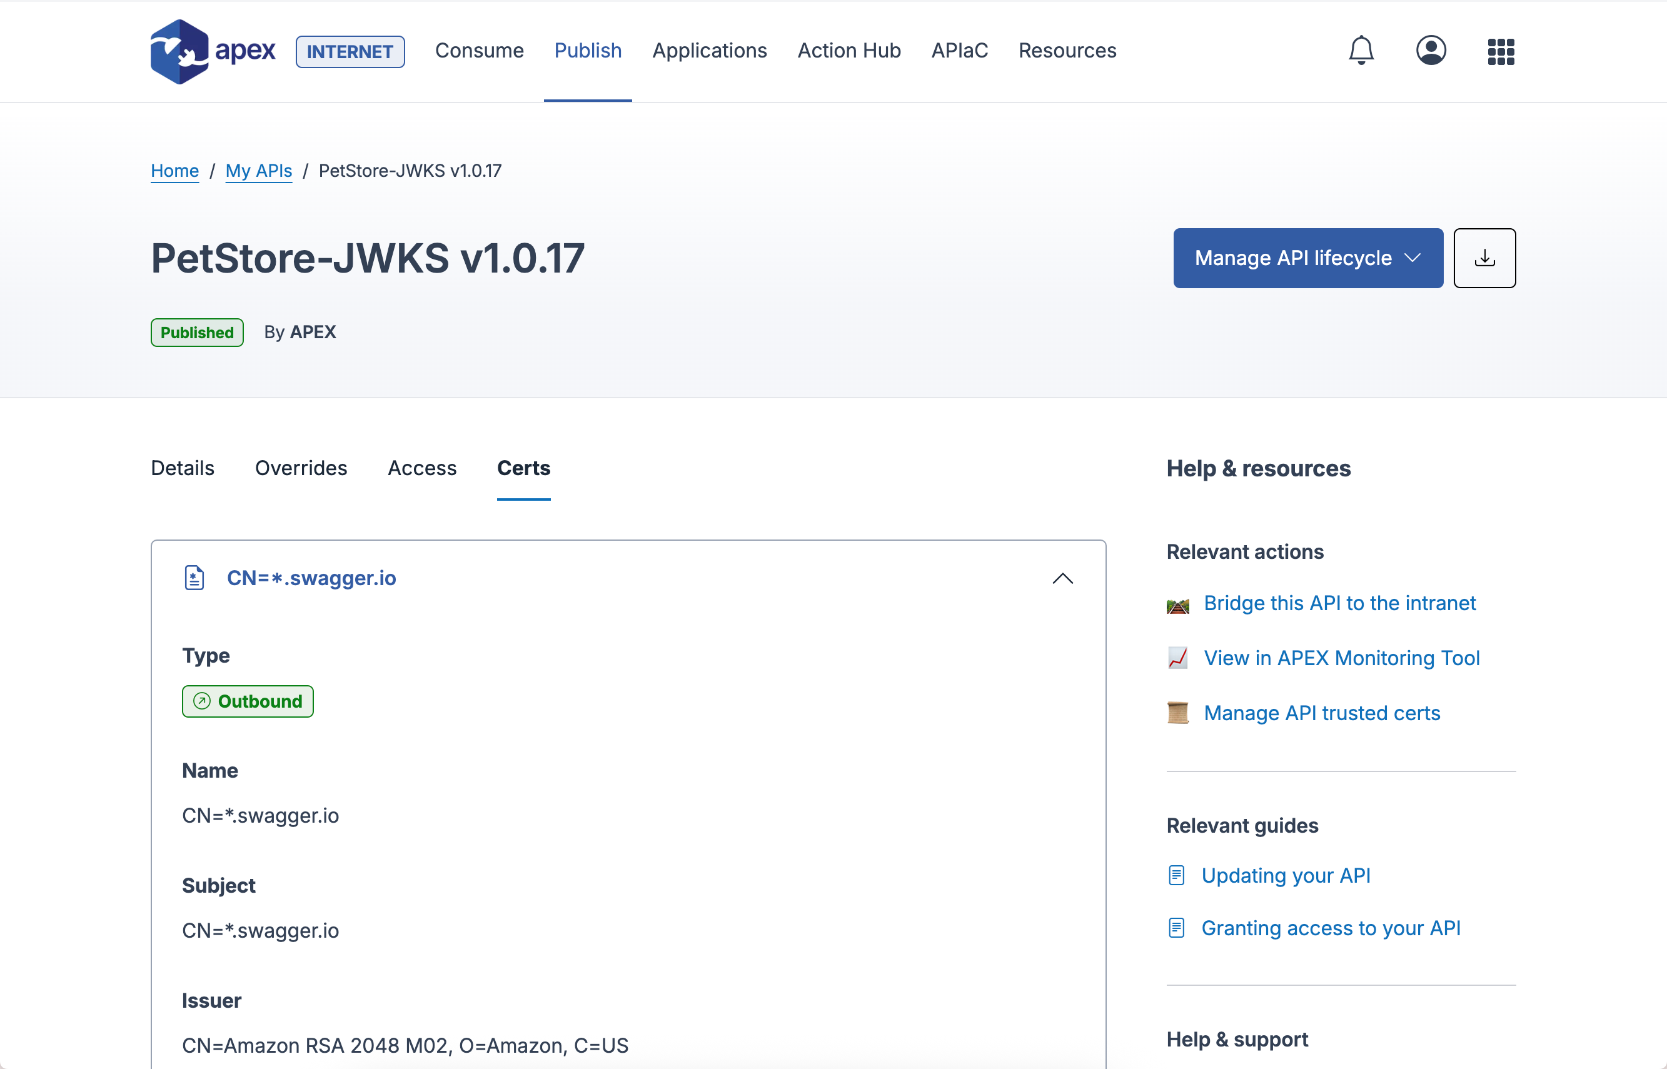Image resolution: width=1667 pixels, height=1069 pixels.
Task: Click the monitoring chart icon
Action: pos(1178,658)
